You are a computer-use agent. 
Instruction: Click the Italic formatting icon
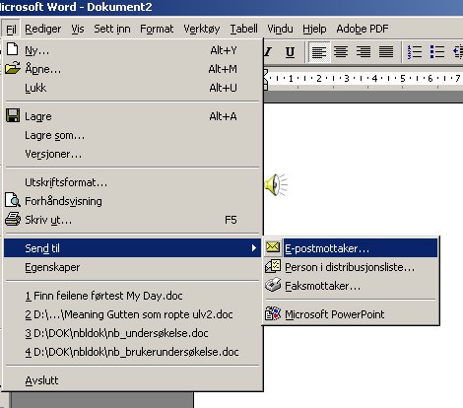point(268,52)
